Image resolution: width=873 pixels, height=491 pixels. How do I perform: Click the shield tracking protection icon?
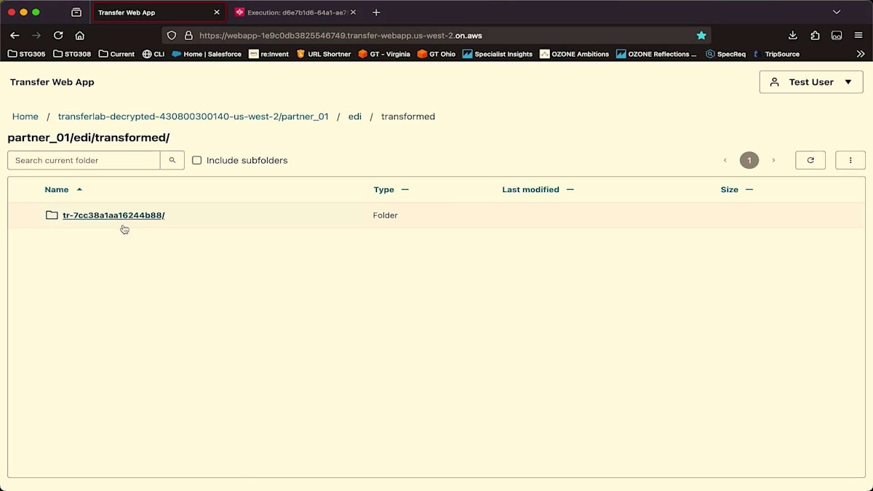[x=172, y=35]
